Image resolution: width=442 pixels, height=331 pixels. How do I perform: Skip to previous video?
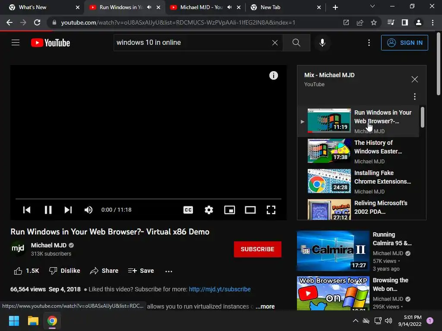pos(27,210)
